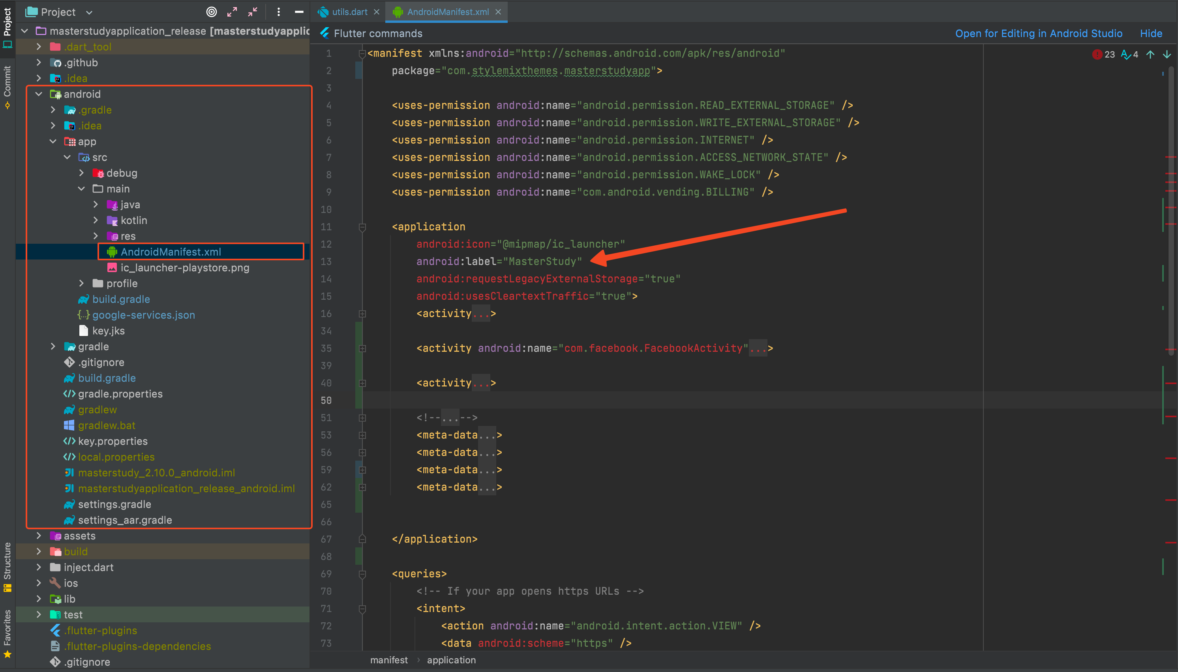Click the Hide link in Flutter commands bar
The width and height of the screenshot is (1178, 672).
[1150, 33]
